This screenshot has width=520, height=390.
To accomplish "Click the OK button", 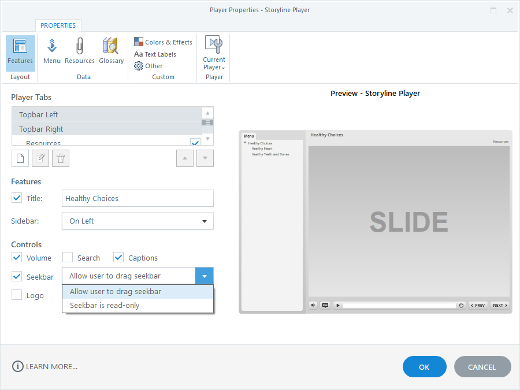I will click(424, 366).
